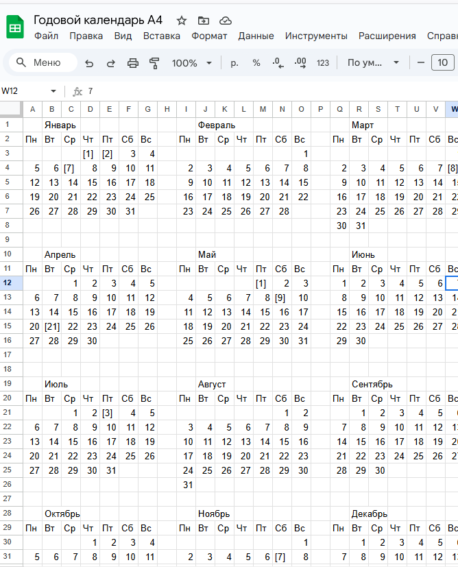
Task: Select column header H
Action: 167,109
